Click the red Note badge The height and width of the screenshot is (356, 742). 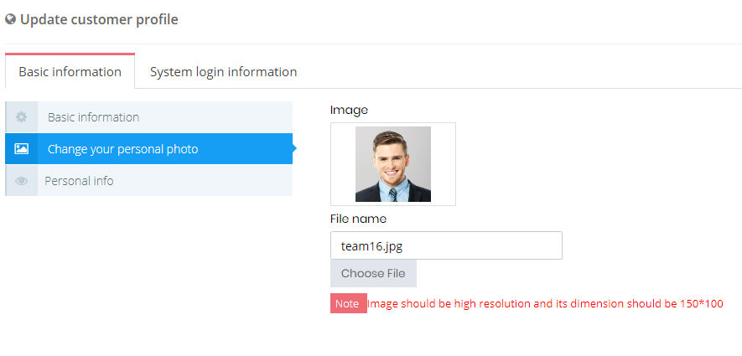[348, 303]
